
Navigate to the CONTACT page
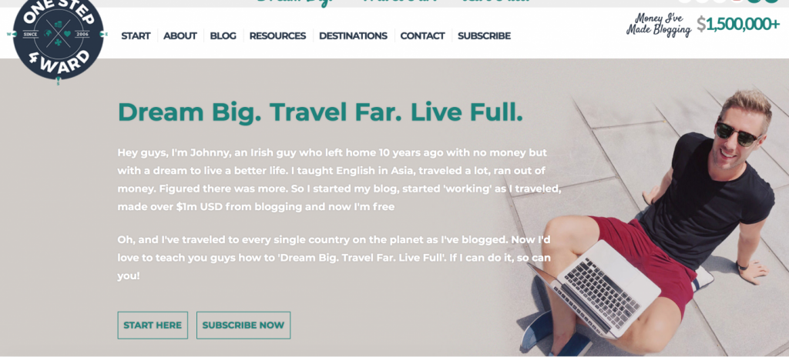pos(423,35)
